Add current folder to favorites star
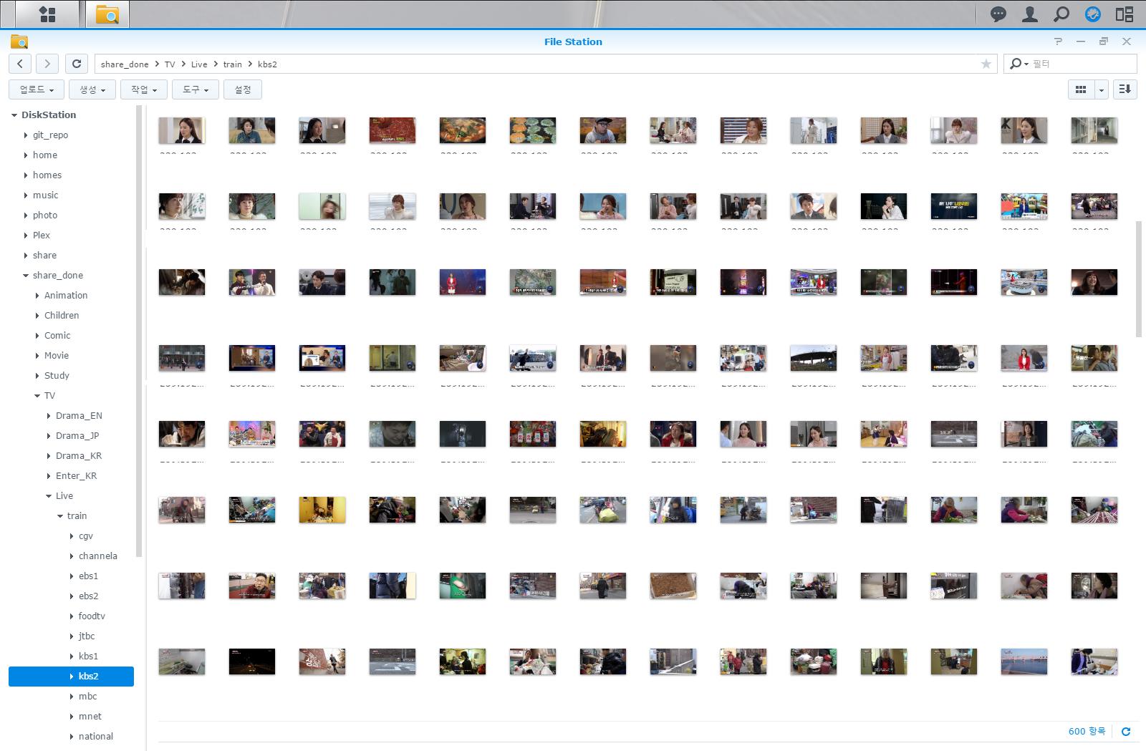 [x=986, y=64]
